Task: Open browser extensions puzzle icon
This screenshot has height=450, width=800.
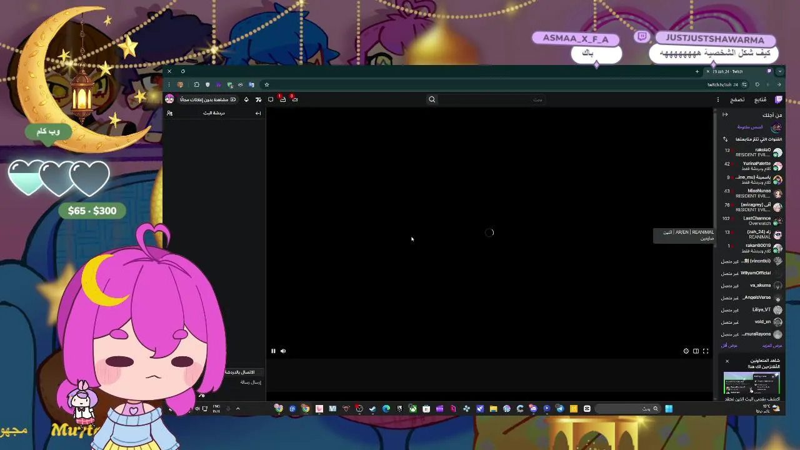Action: pyautogui.click(x=197, y=84)
